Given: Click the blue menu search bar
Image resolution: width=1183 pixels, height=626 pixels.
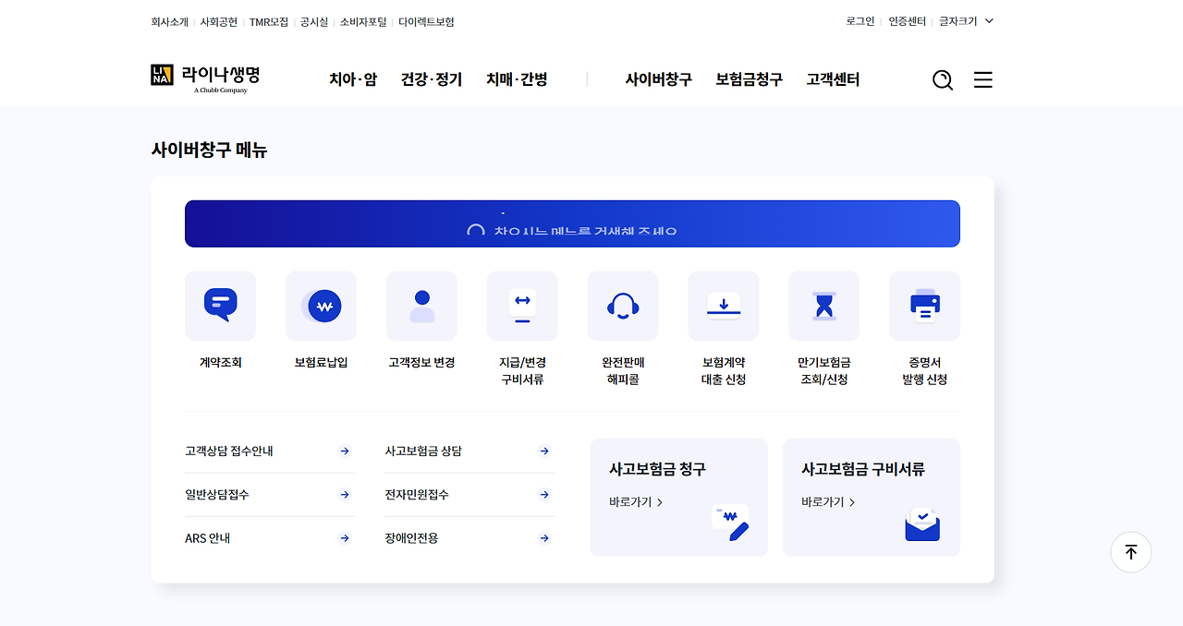Looking at the screenshot, I should (x=572, y=223).
